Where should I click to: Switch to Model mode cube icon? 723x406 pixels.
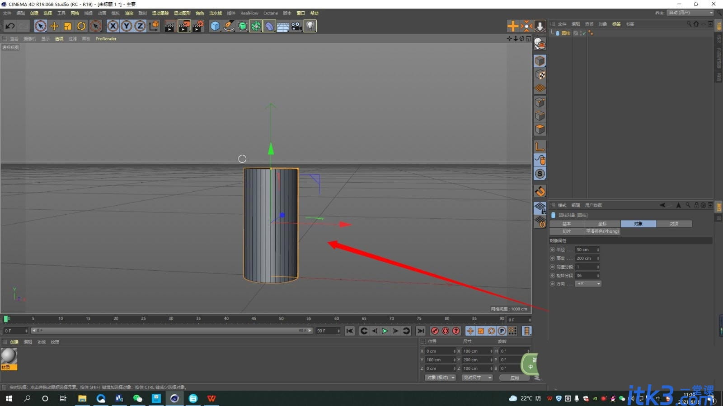[x=540, y=61]
